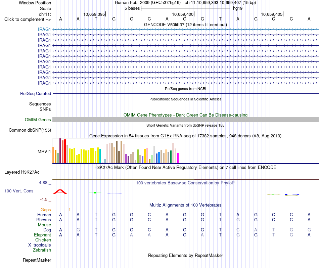
Task: Click the Rhesus alignment row label
Action: [x=44, y=220]
